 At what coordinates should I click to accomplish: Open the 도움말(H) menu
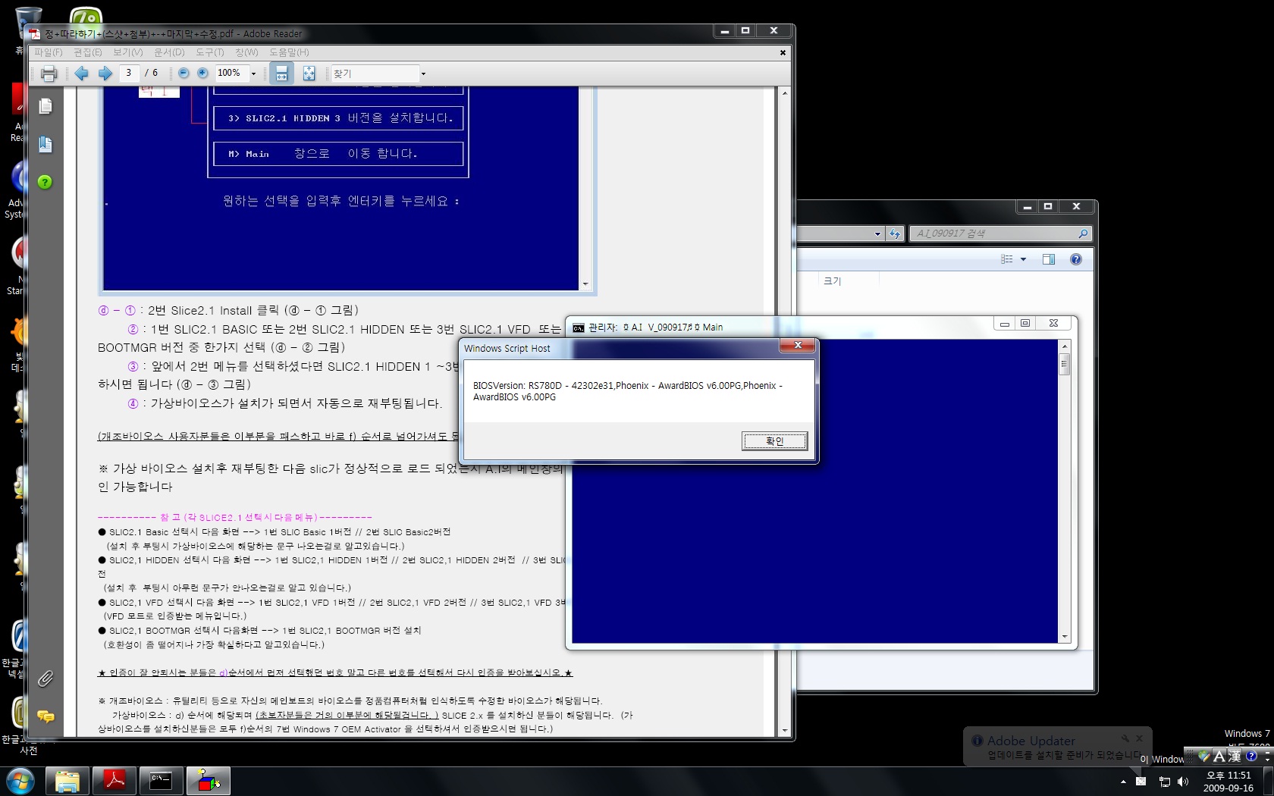289,52
